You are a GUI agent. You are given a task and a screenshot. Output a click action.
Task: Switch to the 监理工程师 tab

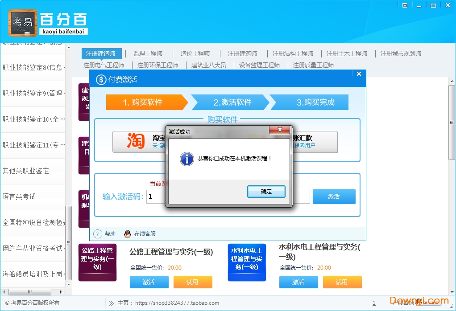[x=149, y=53]
